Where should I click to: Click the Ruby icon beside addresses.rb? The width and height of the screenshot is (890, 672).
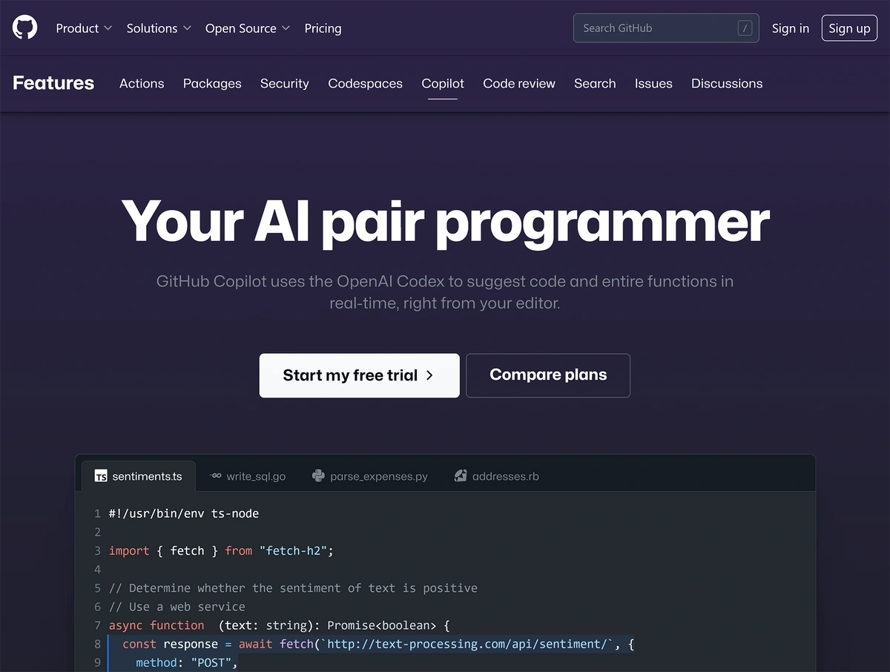click(461, 476)
